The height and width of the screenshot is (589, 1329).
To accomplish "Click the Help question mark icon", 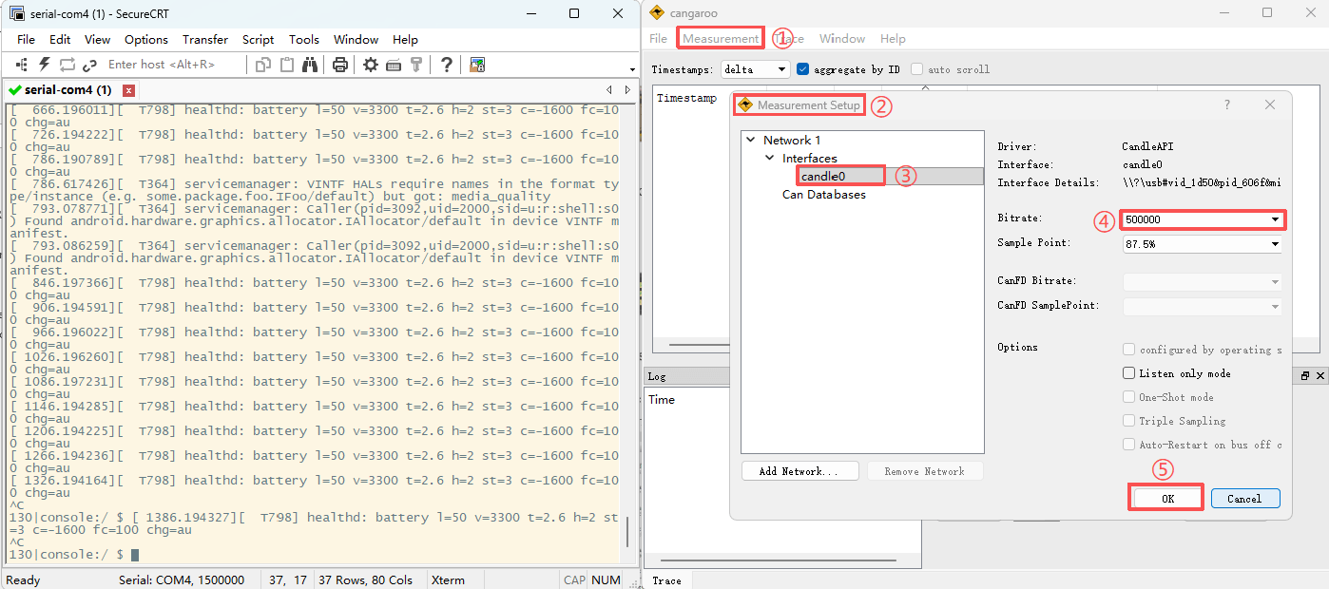I will click(x=446, y=65).
